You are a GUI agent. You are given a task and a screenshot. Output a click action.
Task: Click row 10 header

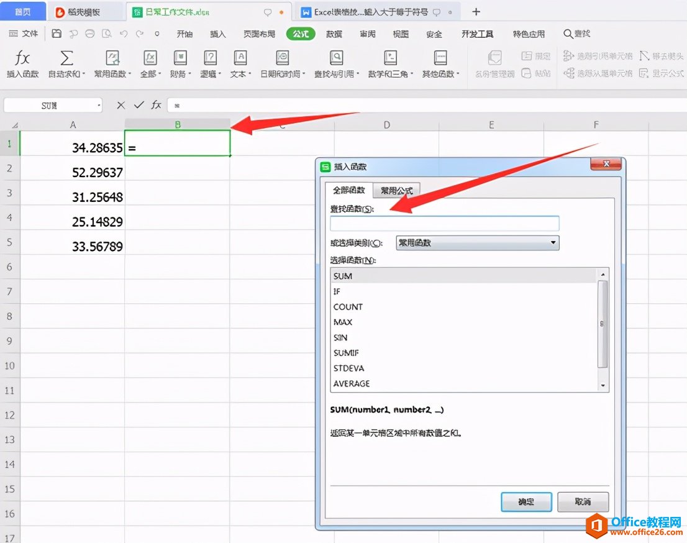click(10, 366)
